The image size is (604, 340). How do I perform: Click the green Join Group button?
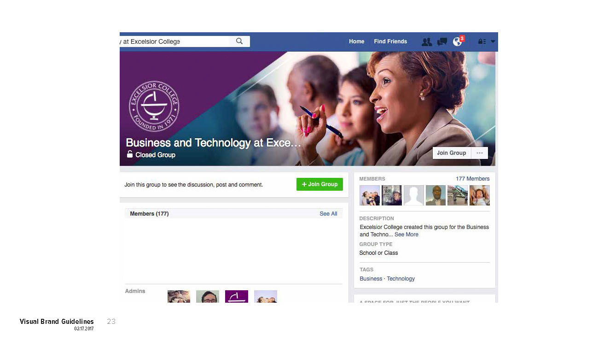click(319, 184)
